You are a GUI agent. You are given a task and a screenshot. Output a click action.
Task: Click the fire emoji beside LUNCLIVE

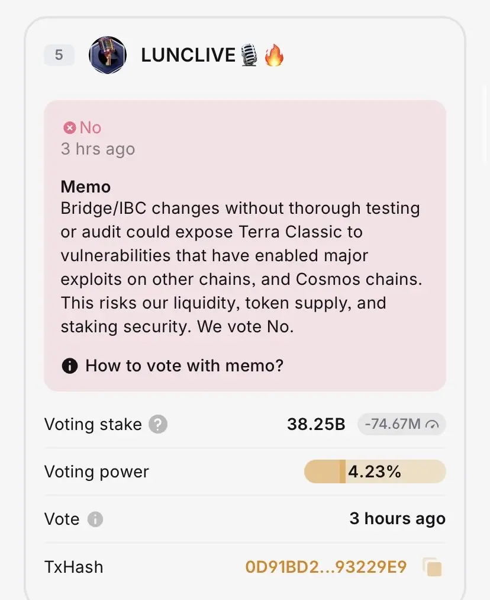click(273, 54)
